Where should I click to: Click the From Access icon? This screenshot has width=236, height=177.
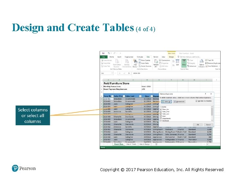[102, 60]
